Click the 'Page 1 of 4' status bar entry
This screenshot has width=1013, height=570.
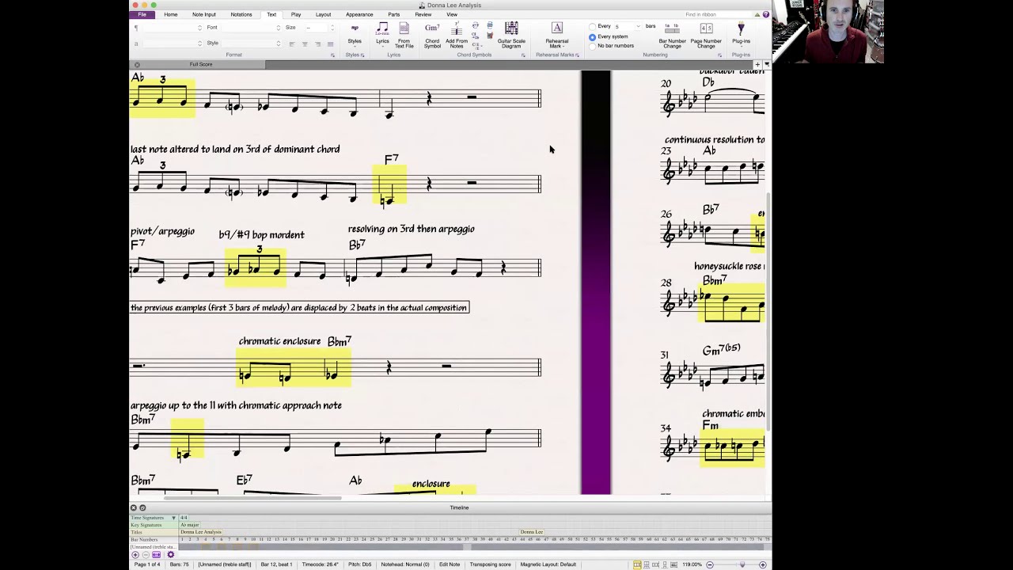click(147, 564)
